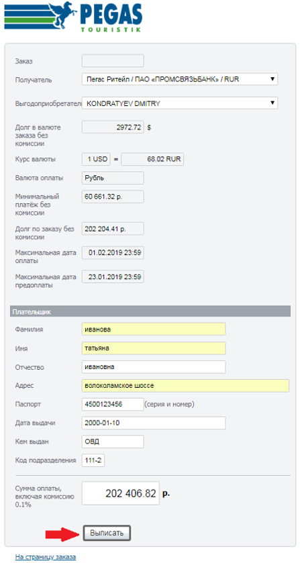Select the 68.02 RUR exchange rate field
The height and width of the screenshot is (563, 300).
[x=152, y=160]
